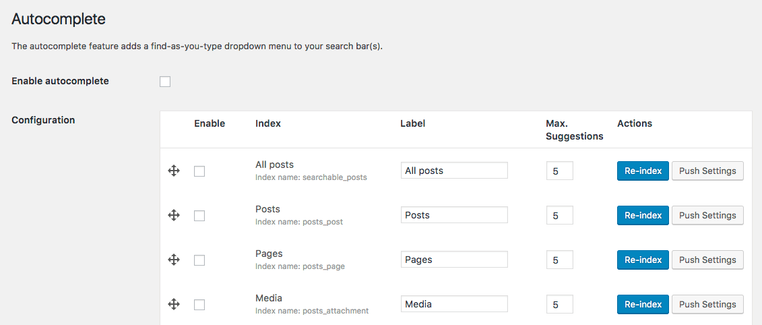This screenshot has height=325, width=762.
Task: Click the move icon beside Media index
Action: tap(174, 304)
